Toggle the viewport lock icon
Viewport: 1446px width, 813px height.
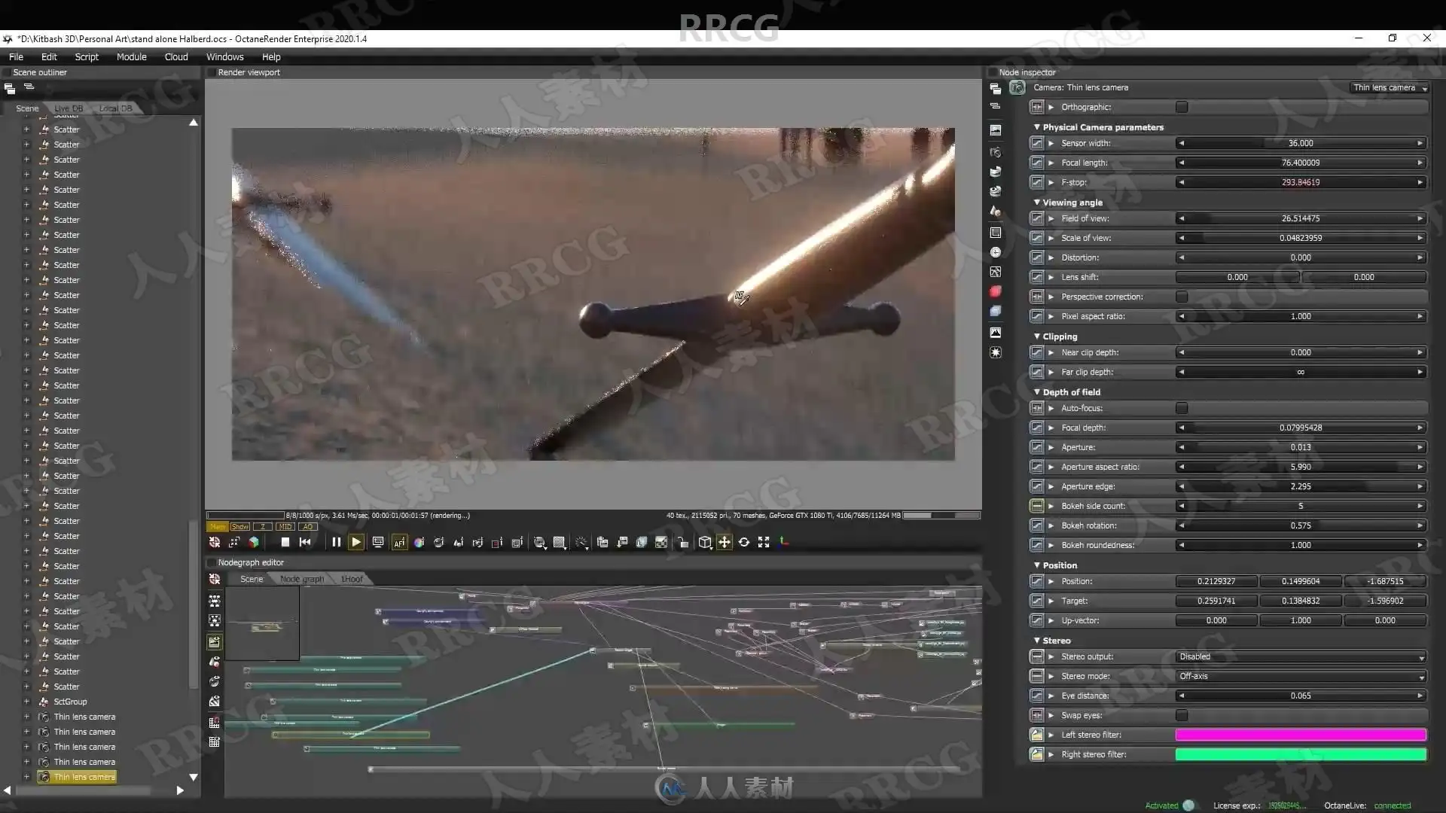tap(682, 542)
